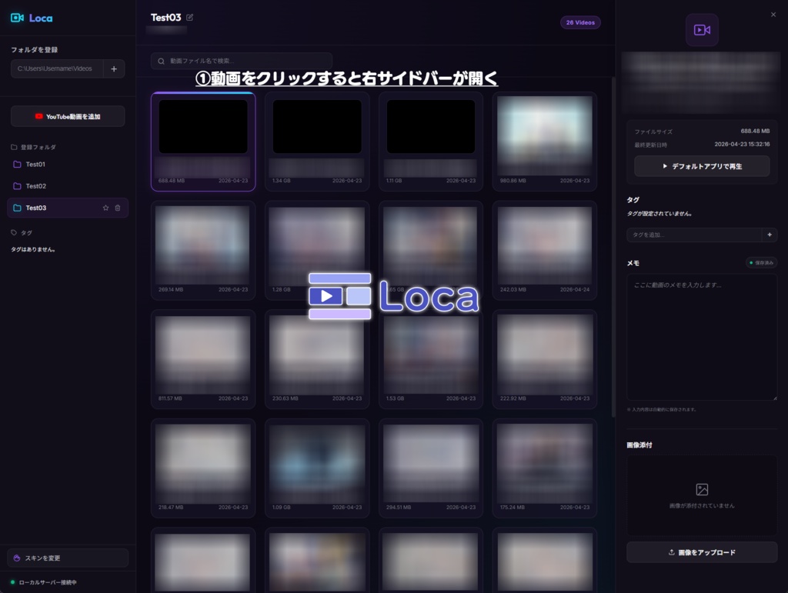Click the YouTube動画を追加 button
The image size is (788, 593).
click(68, 116)
